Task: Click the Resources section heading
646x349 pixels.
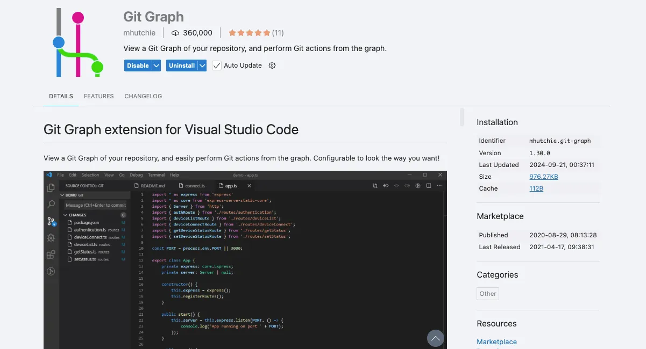Action: [496, 324]
